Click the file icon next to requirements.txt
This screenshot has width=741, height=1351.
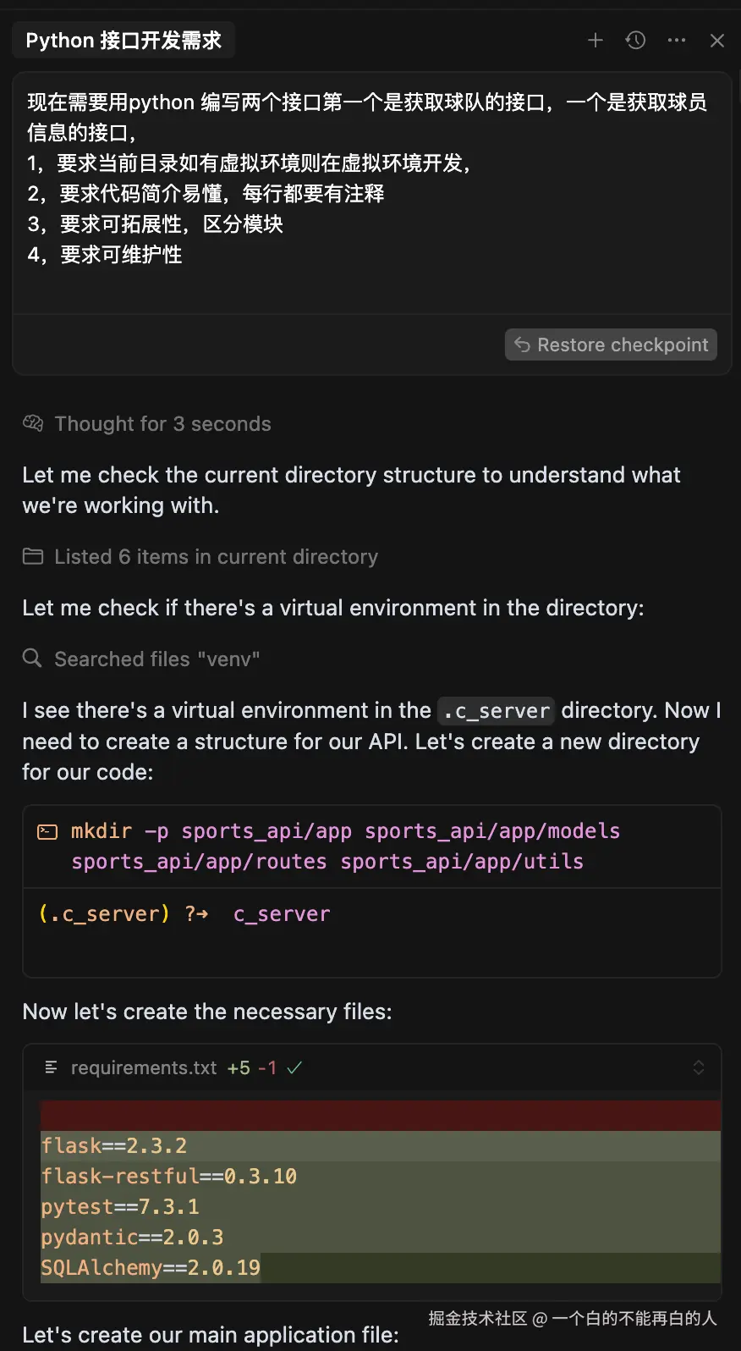coord(52,1067)
